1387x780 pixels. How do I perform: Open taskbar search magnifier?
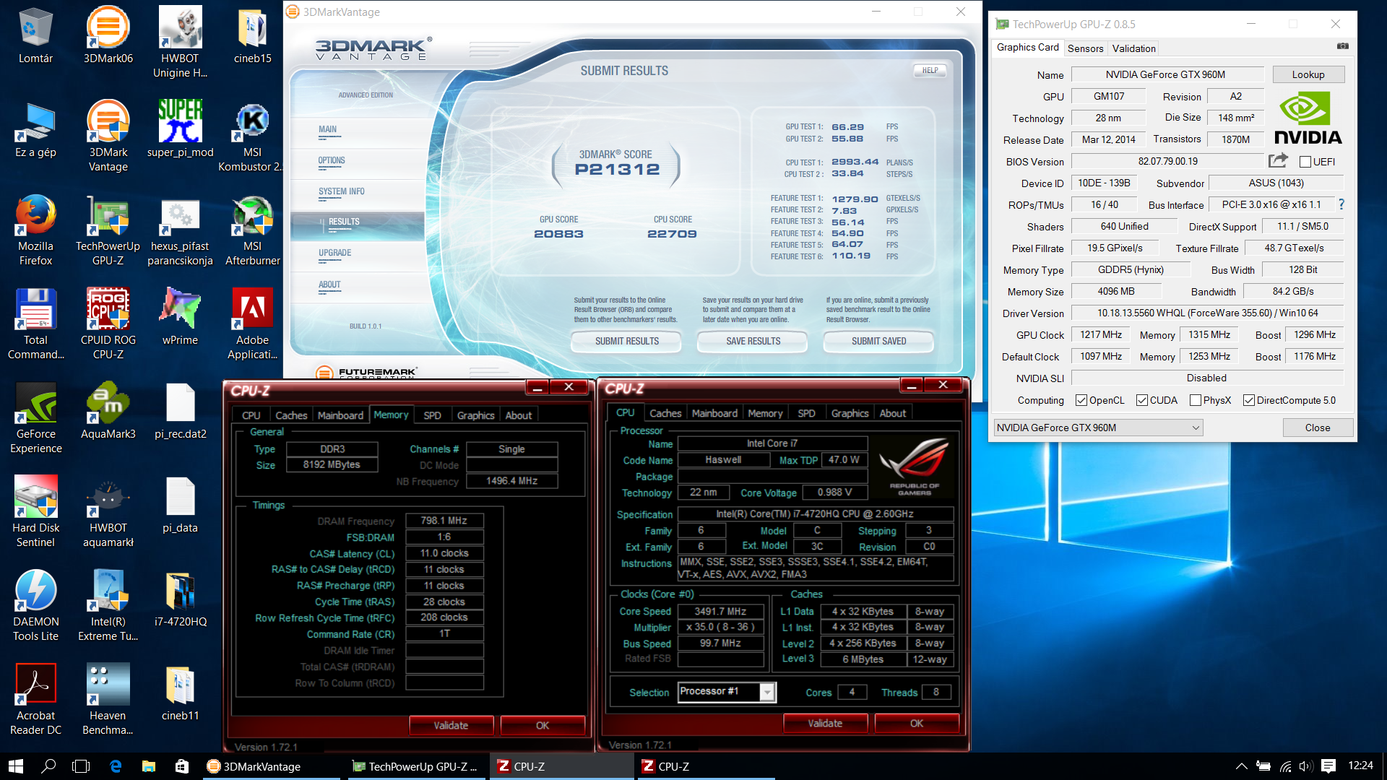48,766
